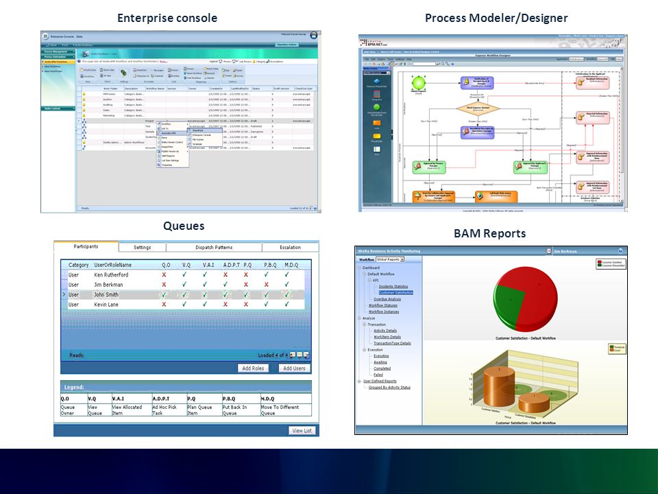Screen dimensions: 658x494
Task: Pick the Pool stencil icon
Action: 376,149
